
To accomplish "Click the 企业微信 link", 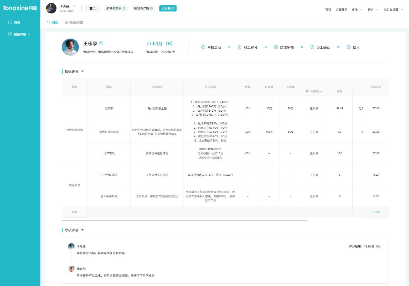I will click(341, 9).
